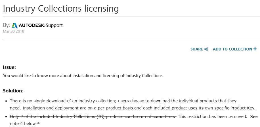The height and width of the screenshot is (127, 260).
Task: Click the 'Solution:' heading
Action: [13, 91]
